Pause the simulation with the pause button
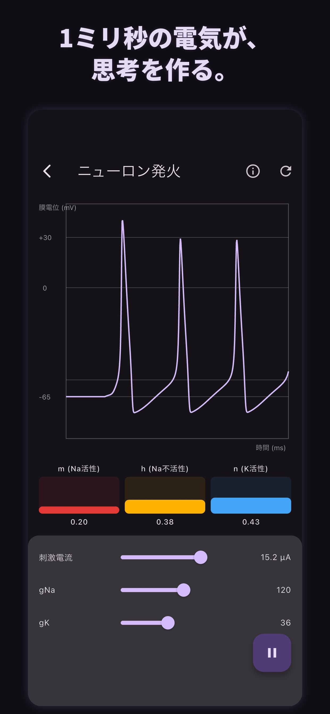 [x=272, y=653]
